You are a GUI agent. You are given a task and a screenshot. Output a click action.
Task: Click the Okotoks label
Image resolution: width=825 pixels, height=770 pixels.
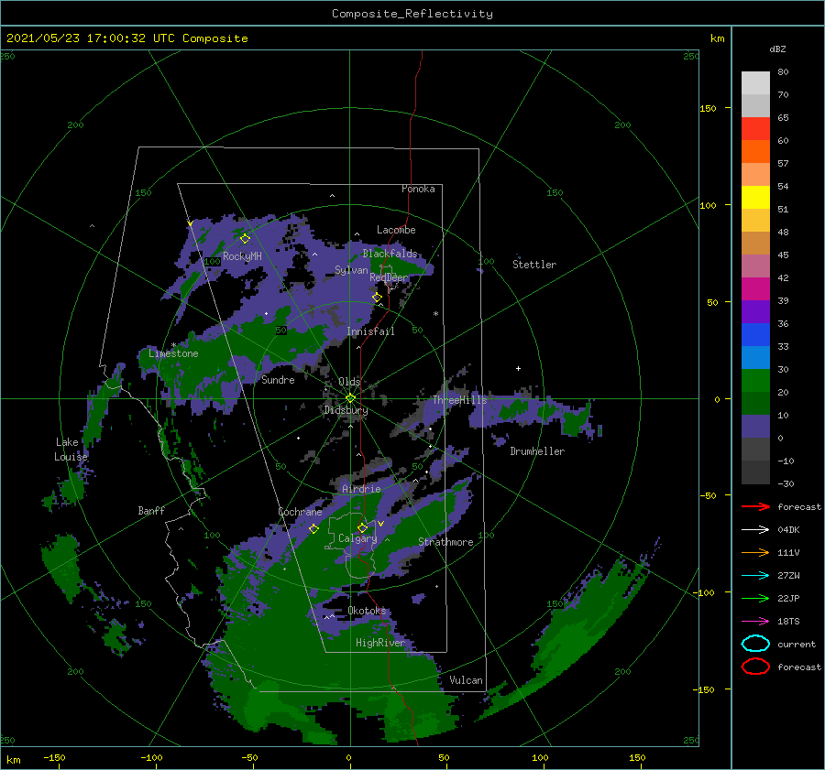click(367, 610)
